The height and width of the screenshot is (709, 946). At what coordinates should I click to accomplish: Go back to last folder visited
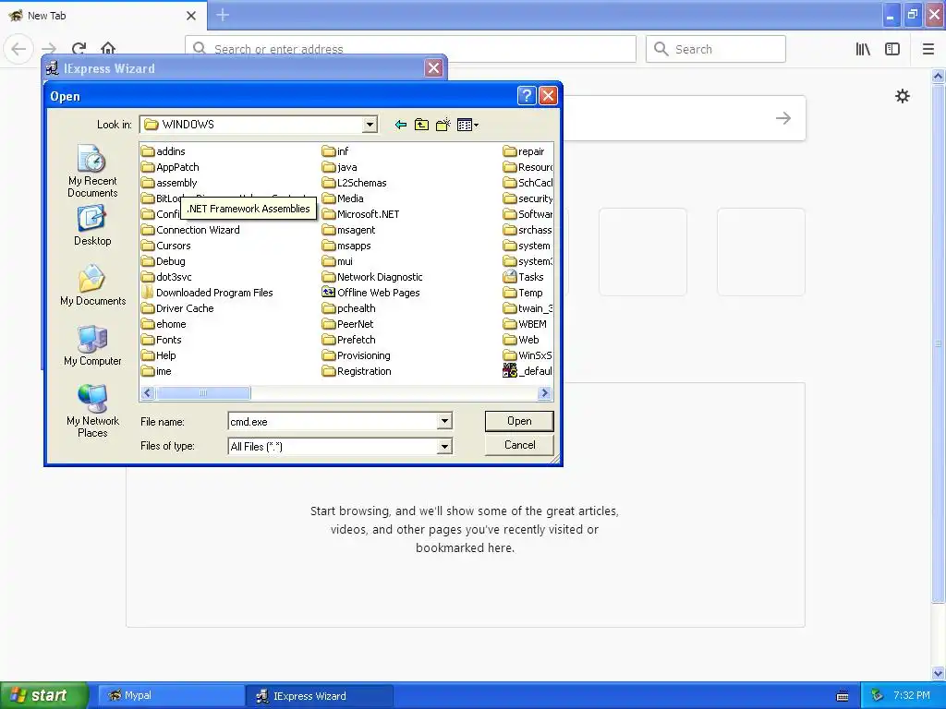pos(400,125)
